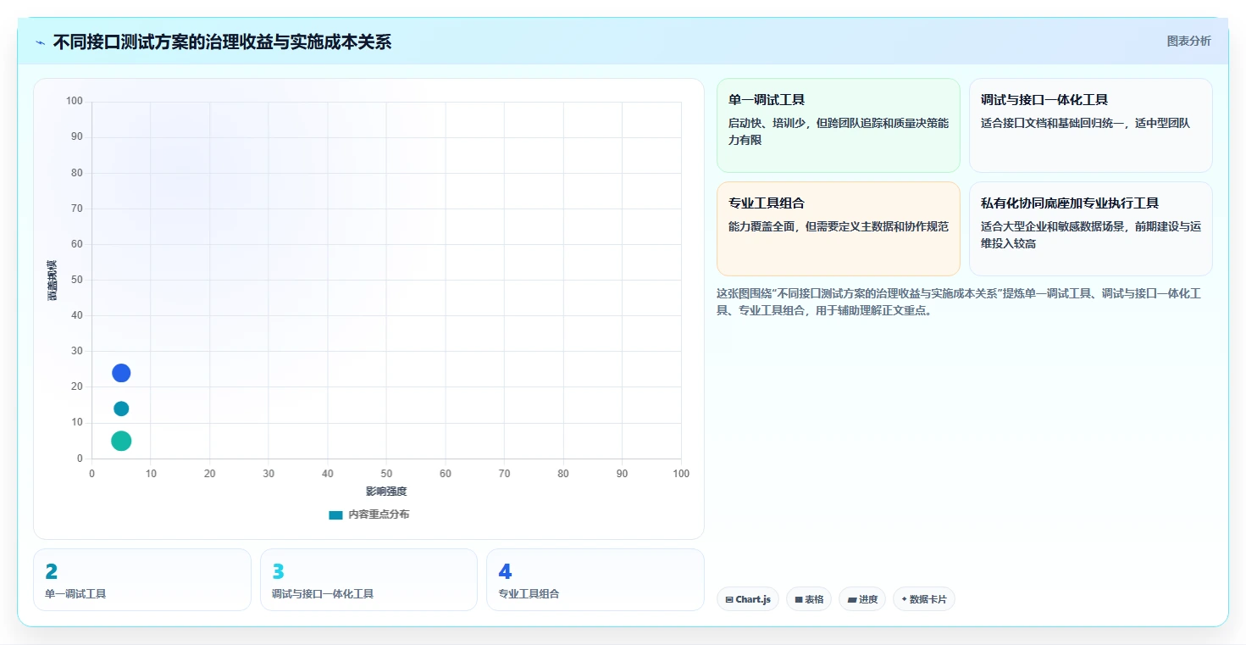Open the 私有化协同底座加专业执行工具 card
Viewport: 1246px width, 645px height.
pos(1090,229)
